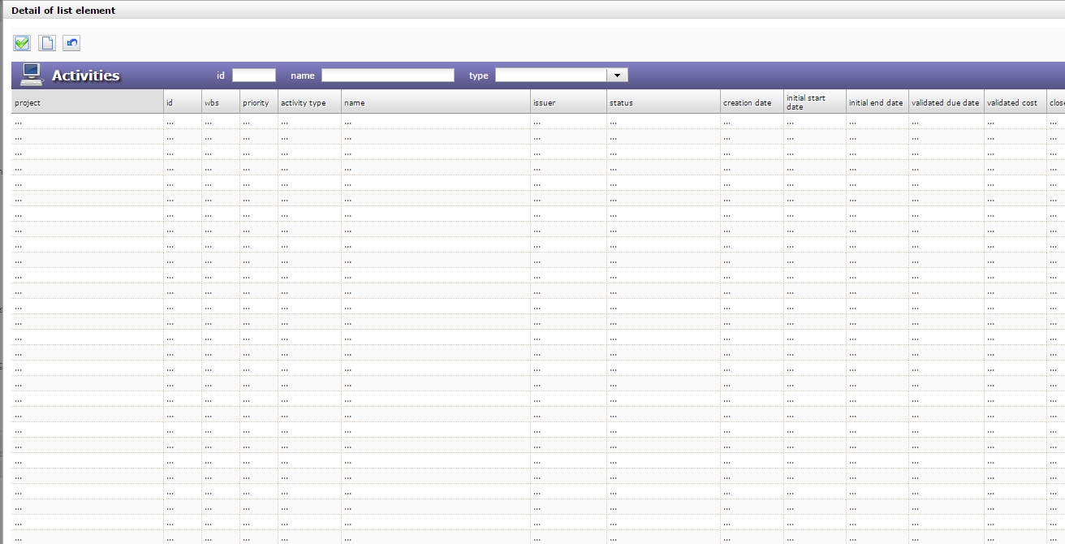The width and height of the screenshot is (1065, 544).
Task: Click the Activities computer icon
Action: (31, 75)
